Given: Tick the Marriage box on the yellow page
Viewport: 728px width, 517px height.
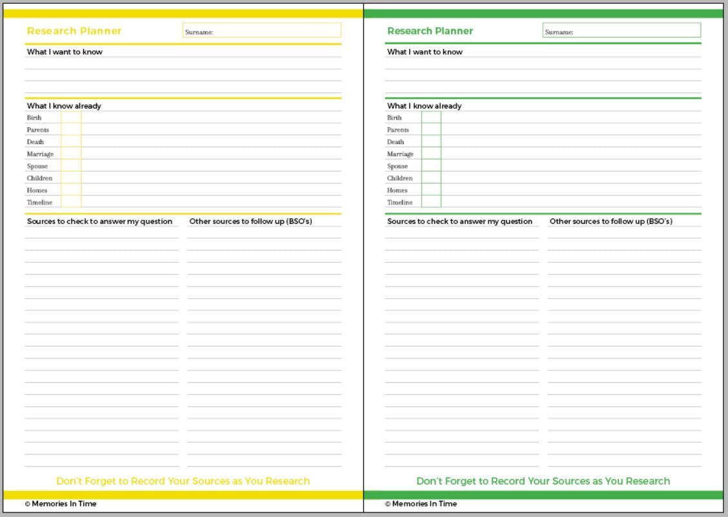Looking at the screenshot, I should (x=71, y=154).
